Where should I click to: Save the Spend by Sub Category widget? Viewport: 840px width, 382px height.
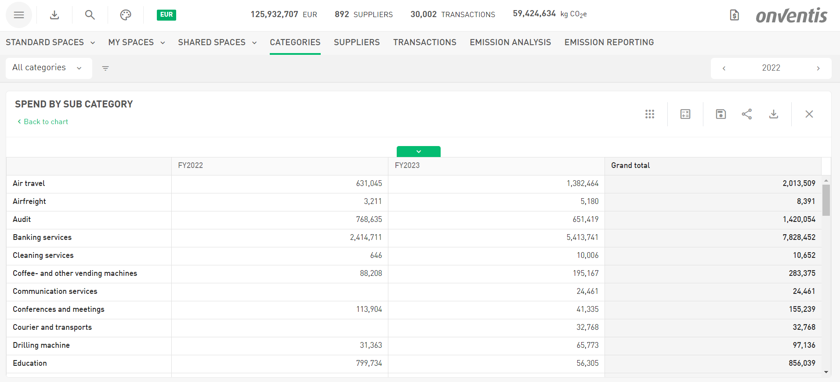[721, 114]
